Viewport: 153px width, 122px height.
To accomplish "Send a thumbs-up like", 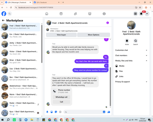I will tap(109, 112).
